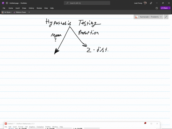Open the Draw ribbon tab
This screenshot has height=129, width=172.
click(x=24, y=8)
